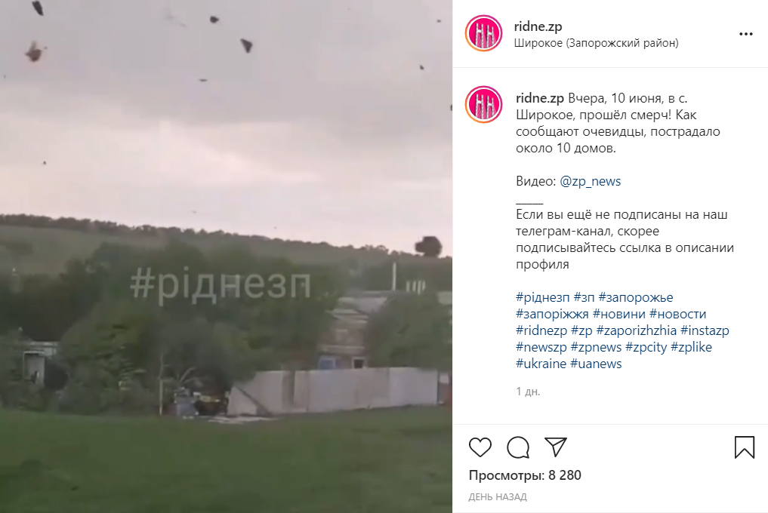Open #рiднезп hashtag
The width and height of the screenshot is (768, 513).
tap(543, 297)
